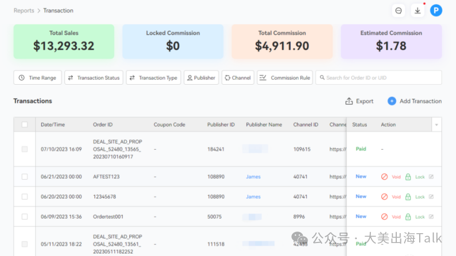Click the Publisher Name column header

click(264, 125)
